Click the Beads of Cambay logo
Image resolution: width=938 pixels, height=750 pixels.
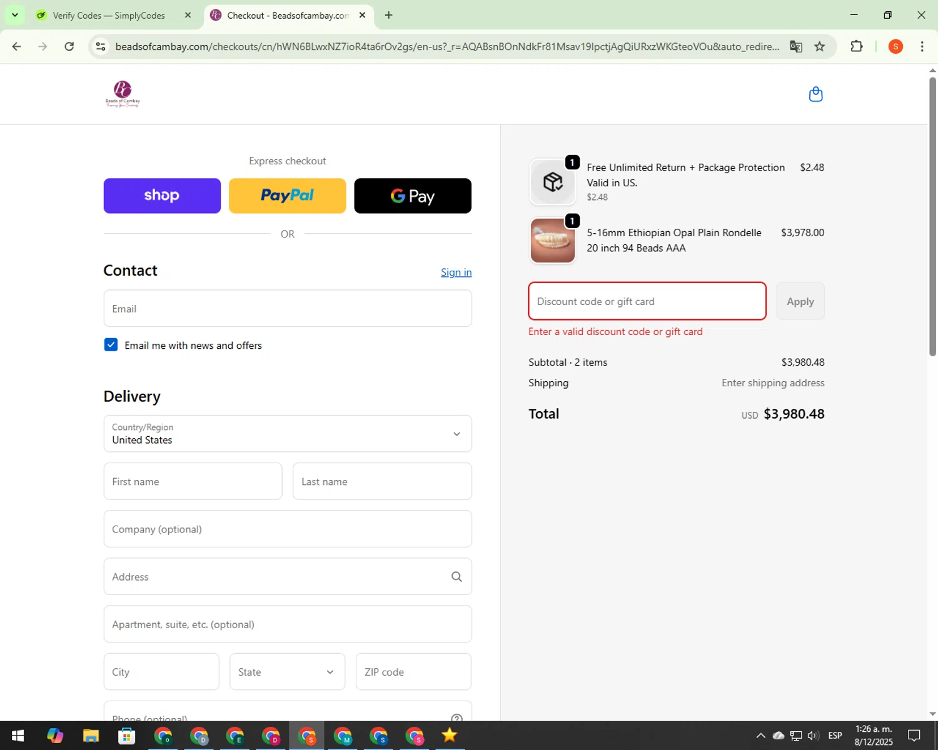click(x=123, y=94)
